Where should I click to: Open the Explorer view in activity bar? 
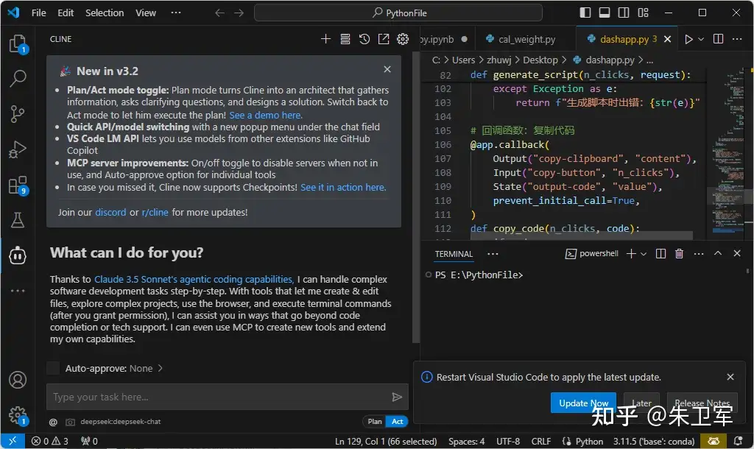(18, 43)
